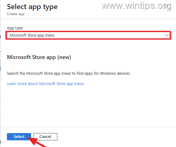Open the App type dropdown
This screenshot has width=176, height=147.
[x=88, y=35]
